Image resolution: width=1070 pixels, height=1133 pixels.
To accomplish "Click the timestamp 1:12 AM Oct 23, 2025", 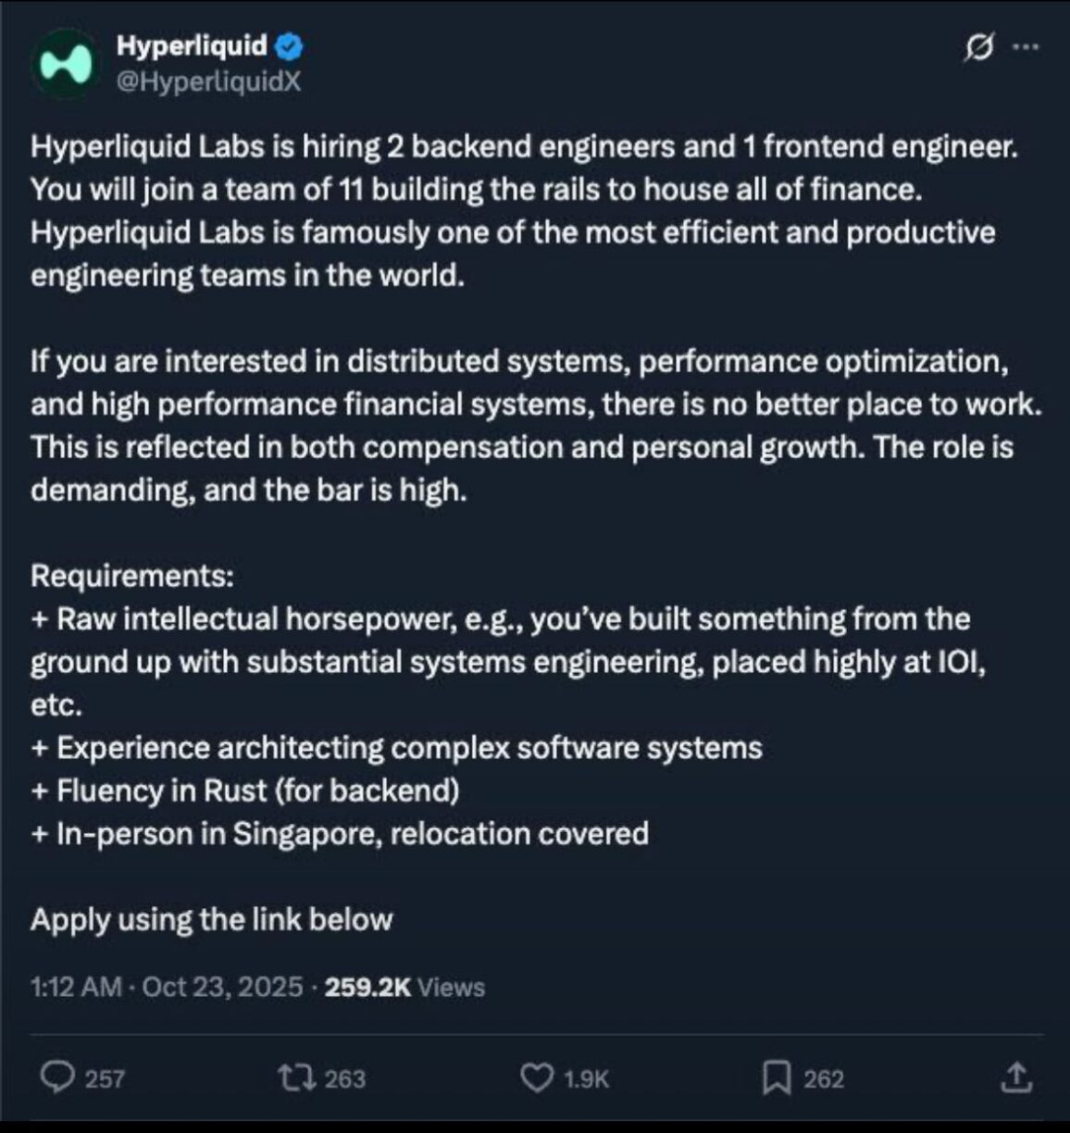I will coord(167,987).
